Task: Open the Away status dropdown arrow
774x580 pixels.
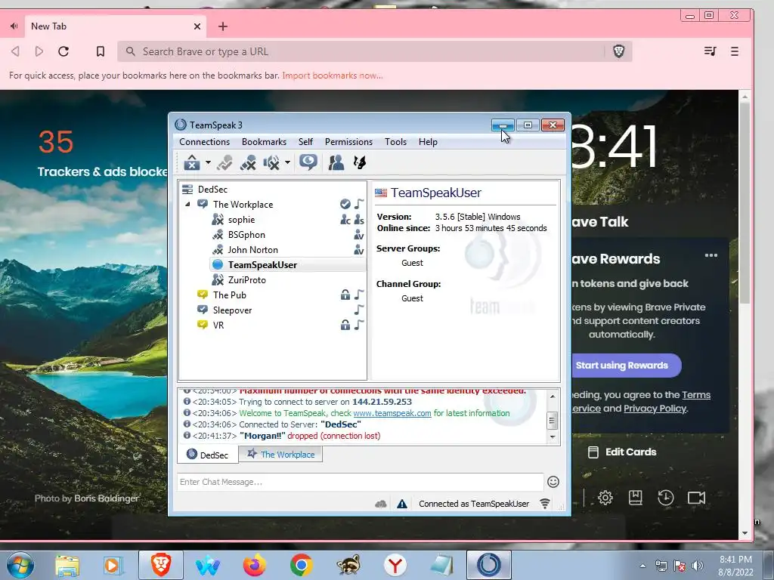Action: [208, 162]
